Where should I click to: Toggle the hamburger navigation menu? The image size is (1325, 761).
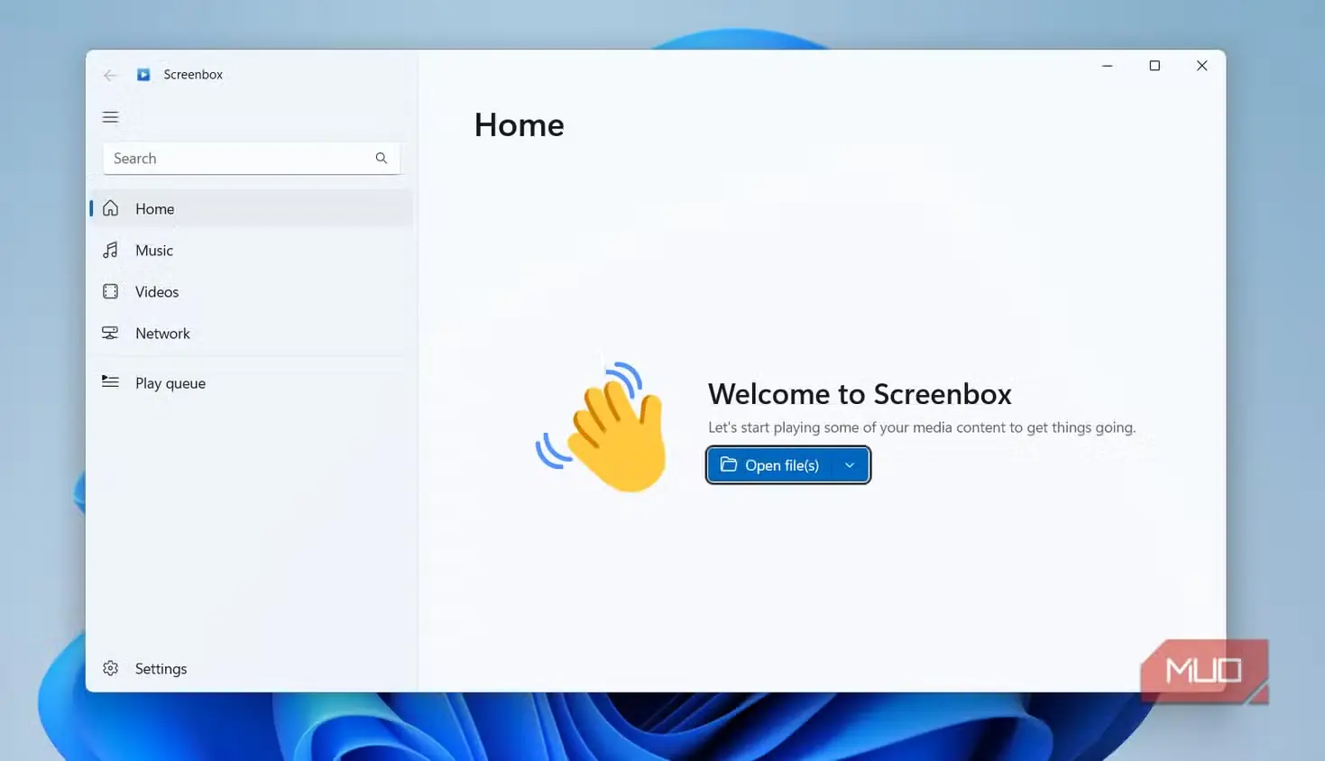click(x=110, y=117)
